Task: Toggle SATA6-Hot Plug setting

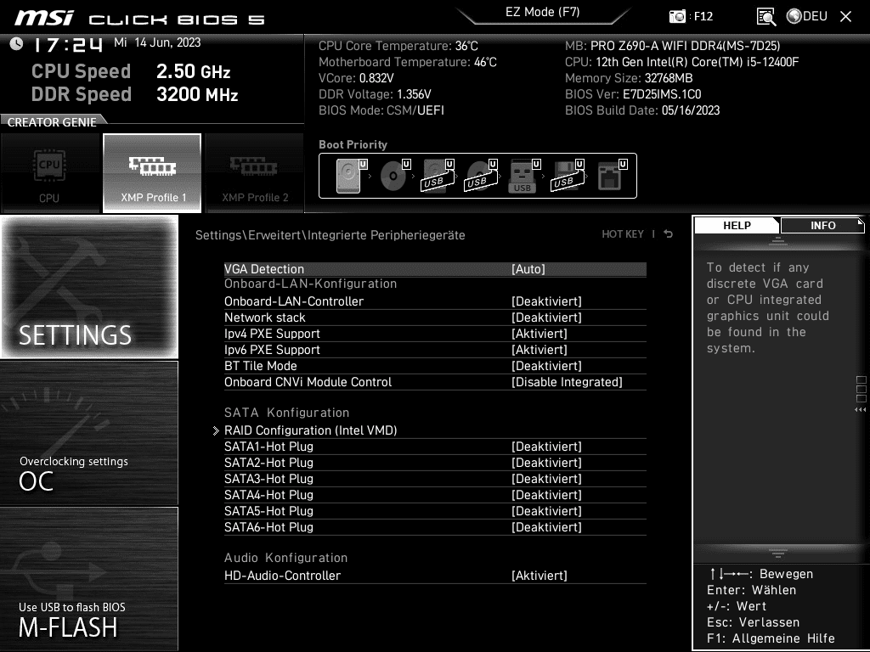Action: 435,526
